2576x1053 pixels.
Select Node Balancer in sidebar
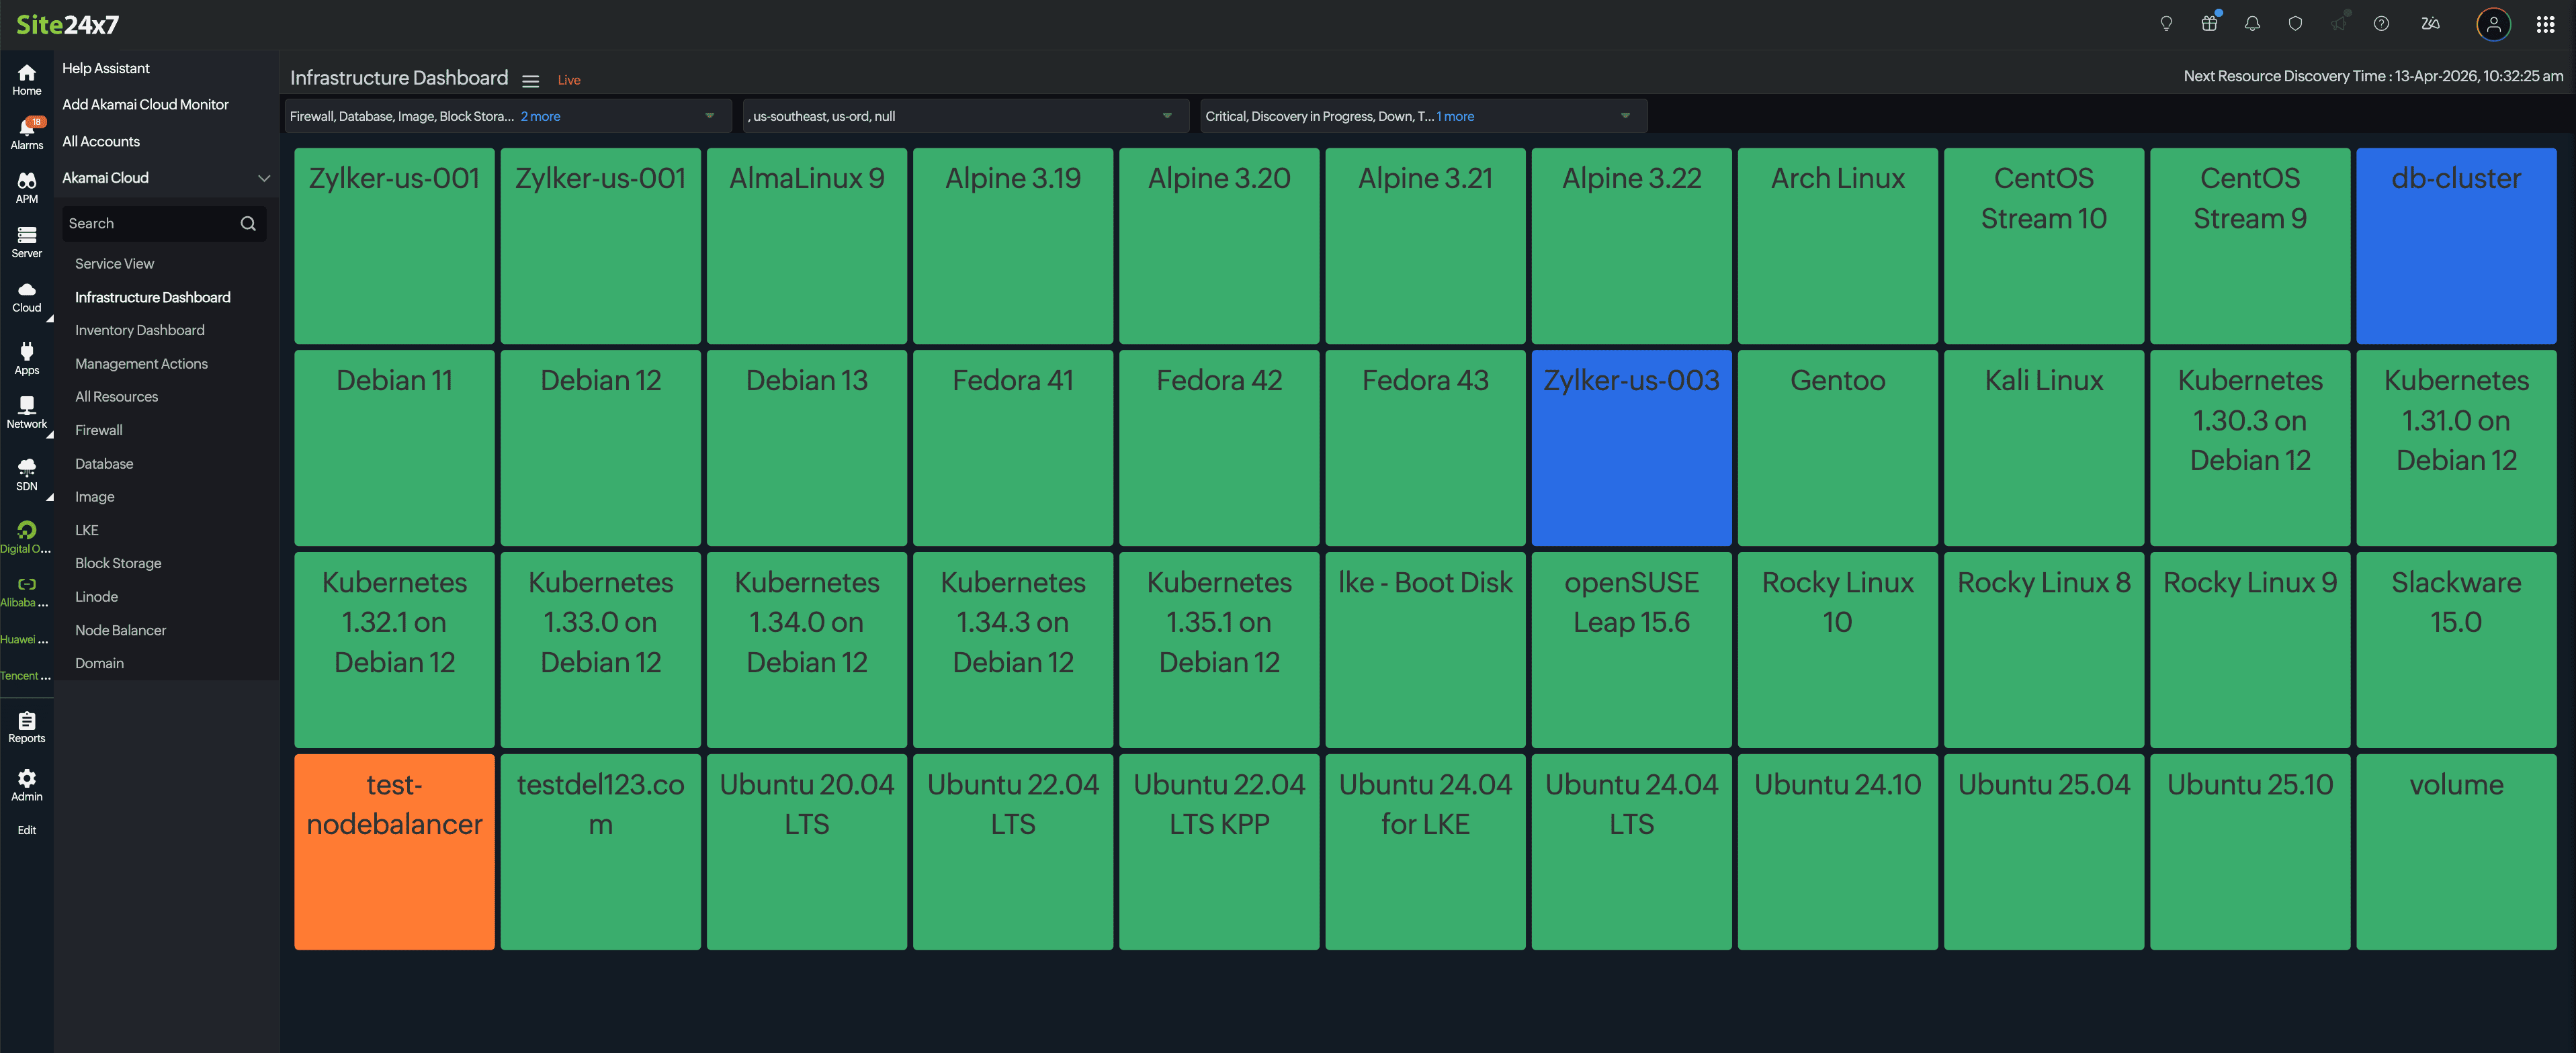coord(120,629)
